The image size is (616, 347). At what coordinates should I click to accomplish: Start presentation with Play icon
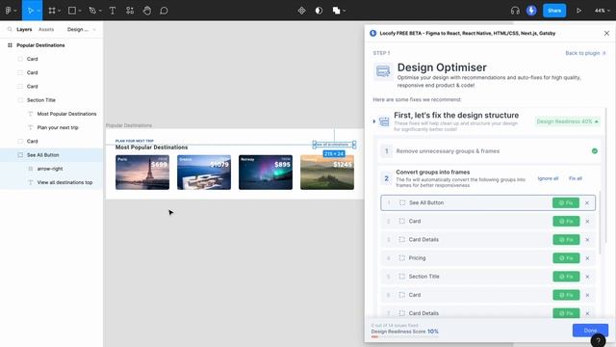[x=578, y=11]
